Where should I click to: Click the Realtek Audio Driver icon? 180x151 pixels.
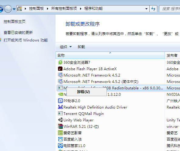pyautogui.click(x=60, y=107)
